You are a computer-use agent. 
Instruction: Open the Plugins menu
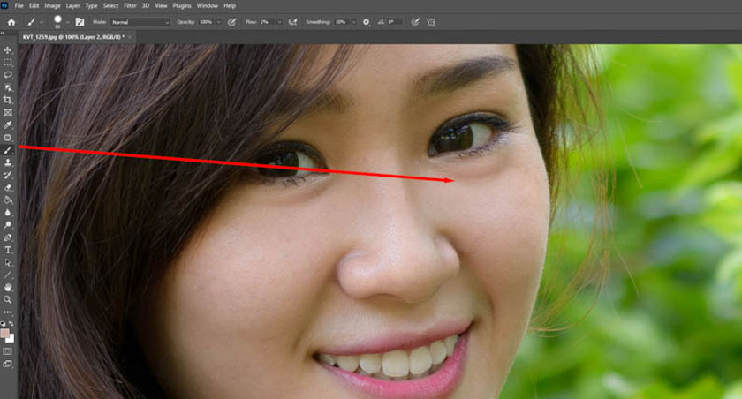click(x=182, y=5)
